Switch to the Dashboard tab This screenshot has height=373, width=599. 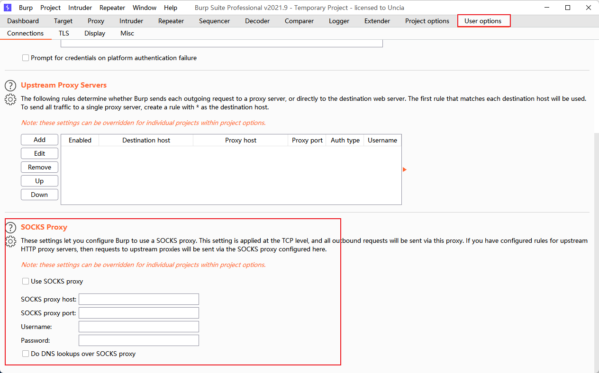tap(23, 21)
